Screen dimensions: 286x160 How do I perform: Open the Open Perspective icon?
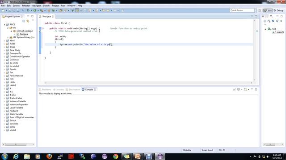tap(260, 11)
